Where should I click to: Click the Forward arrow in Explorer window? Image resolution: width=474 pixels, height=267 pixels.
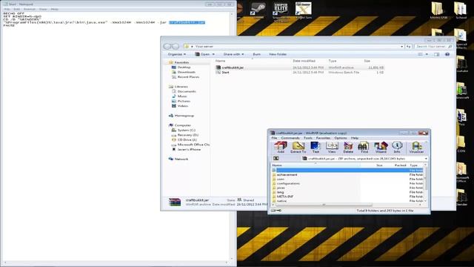tap(176, 46)
